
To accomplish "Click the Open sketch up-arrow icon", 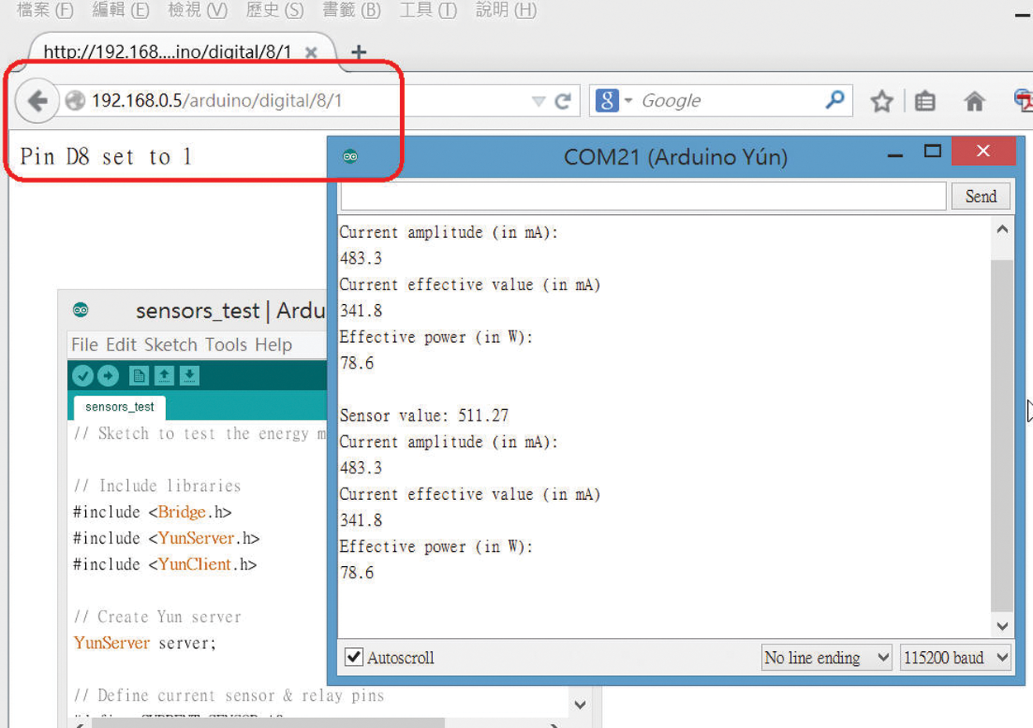I will pyautogui.click(x=164, y=376).
